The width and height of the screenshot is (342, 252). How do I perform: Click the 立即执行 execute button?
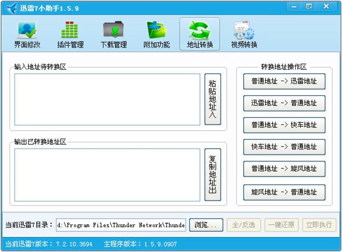pyautogui.click(x=319, y=225)
